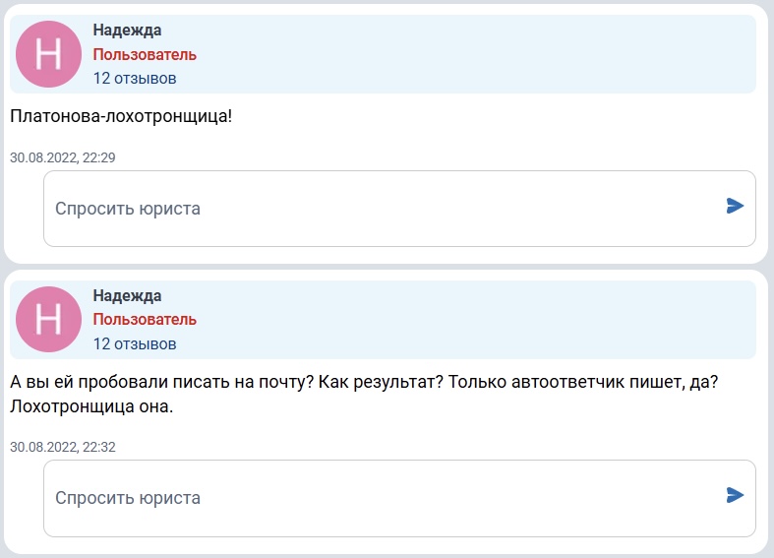Image resolution: width=774 pixels, height=558 pixels.
Task: Click the "Только автоответчик пишет, да?" sentence
Action: point(583,382)
